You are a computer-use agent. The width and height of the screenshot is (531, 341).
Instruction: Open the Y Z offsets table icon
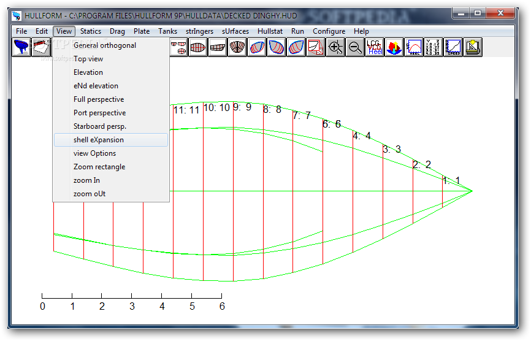(x=434, y=47)
